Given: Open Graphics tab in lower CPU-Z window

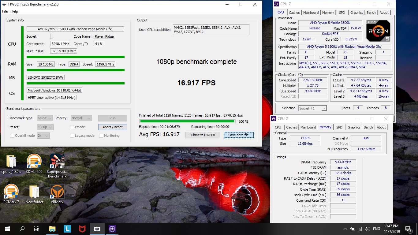Looking at the screenshot, I should tap(354, 127).
